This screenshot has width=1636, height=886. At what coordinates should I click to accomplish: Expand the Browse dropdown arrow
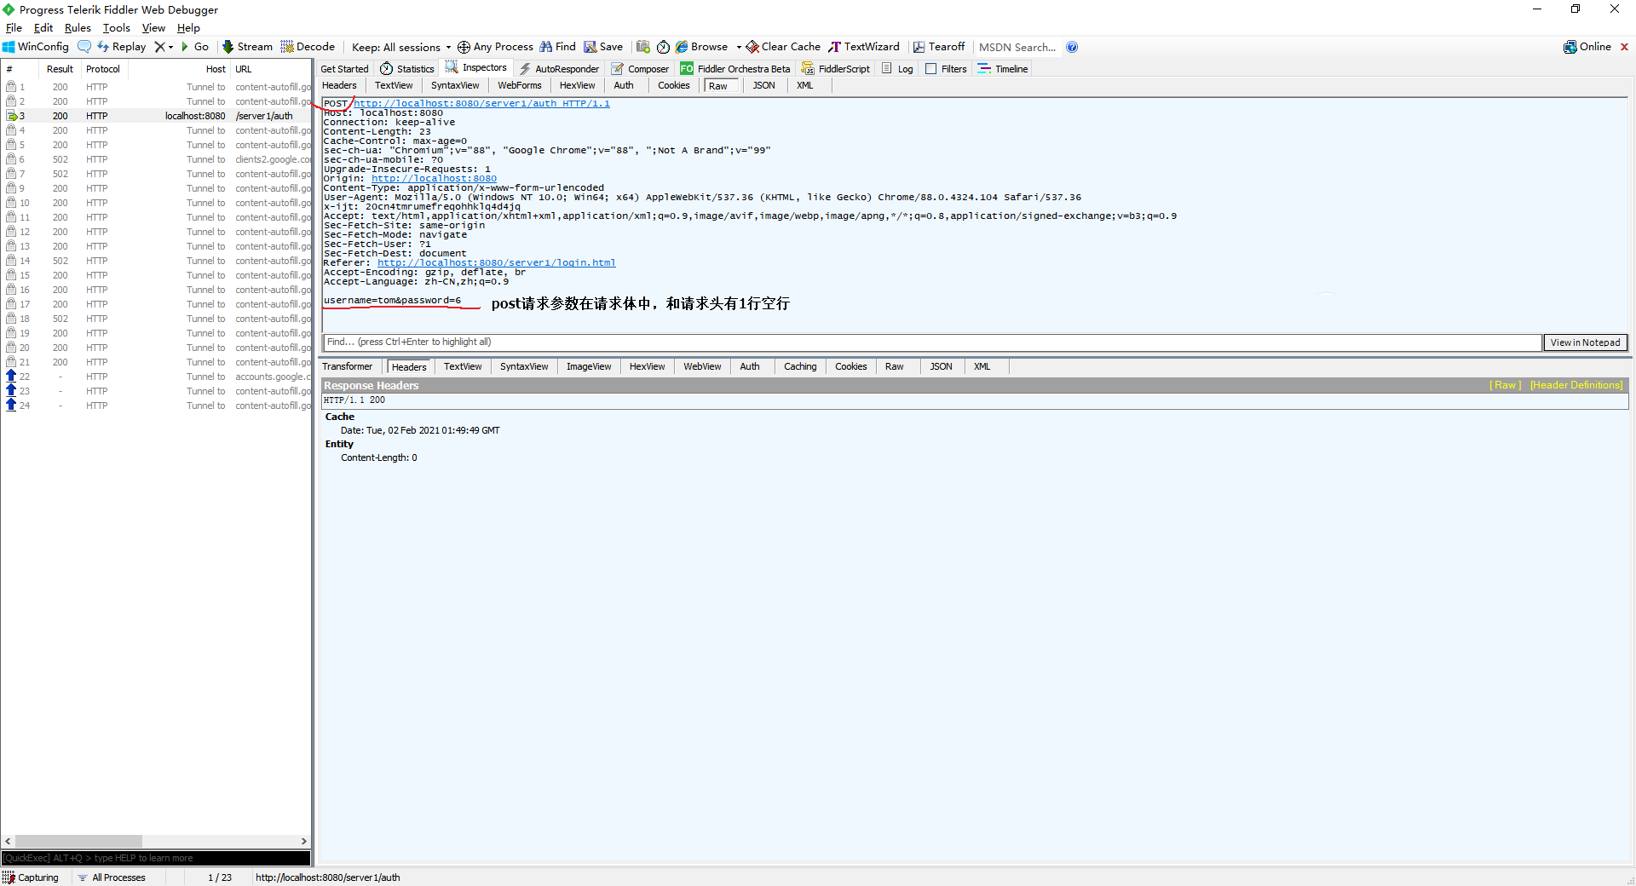739,47
